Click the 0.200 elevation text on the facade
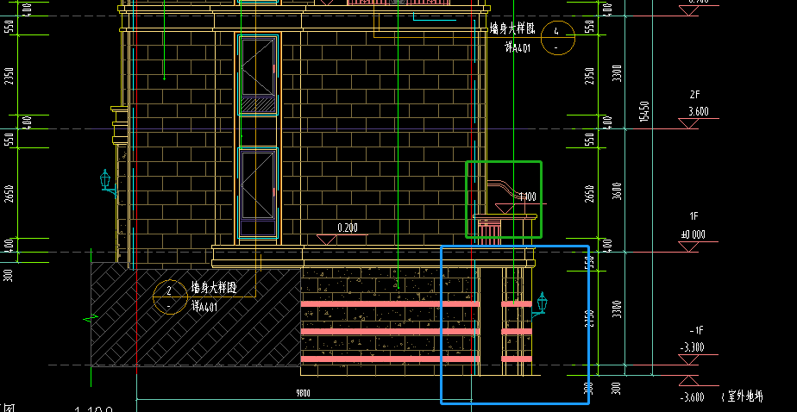 coord(348,228)
